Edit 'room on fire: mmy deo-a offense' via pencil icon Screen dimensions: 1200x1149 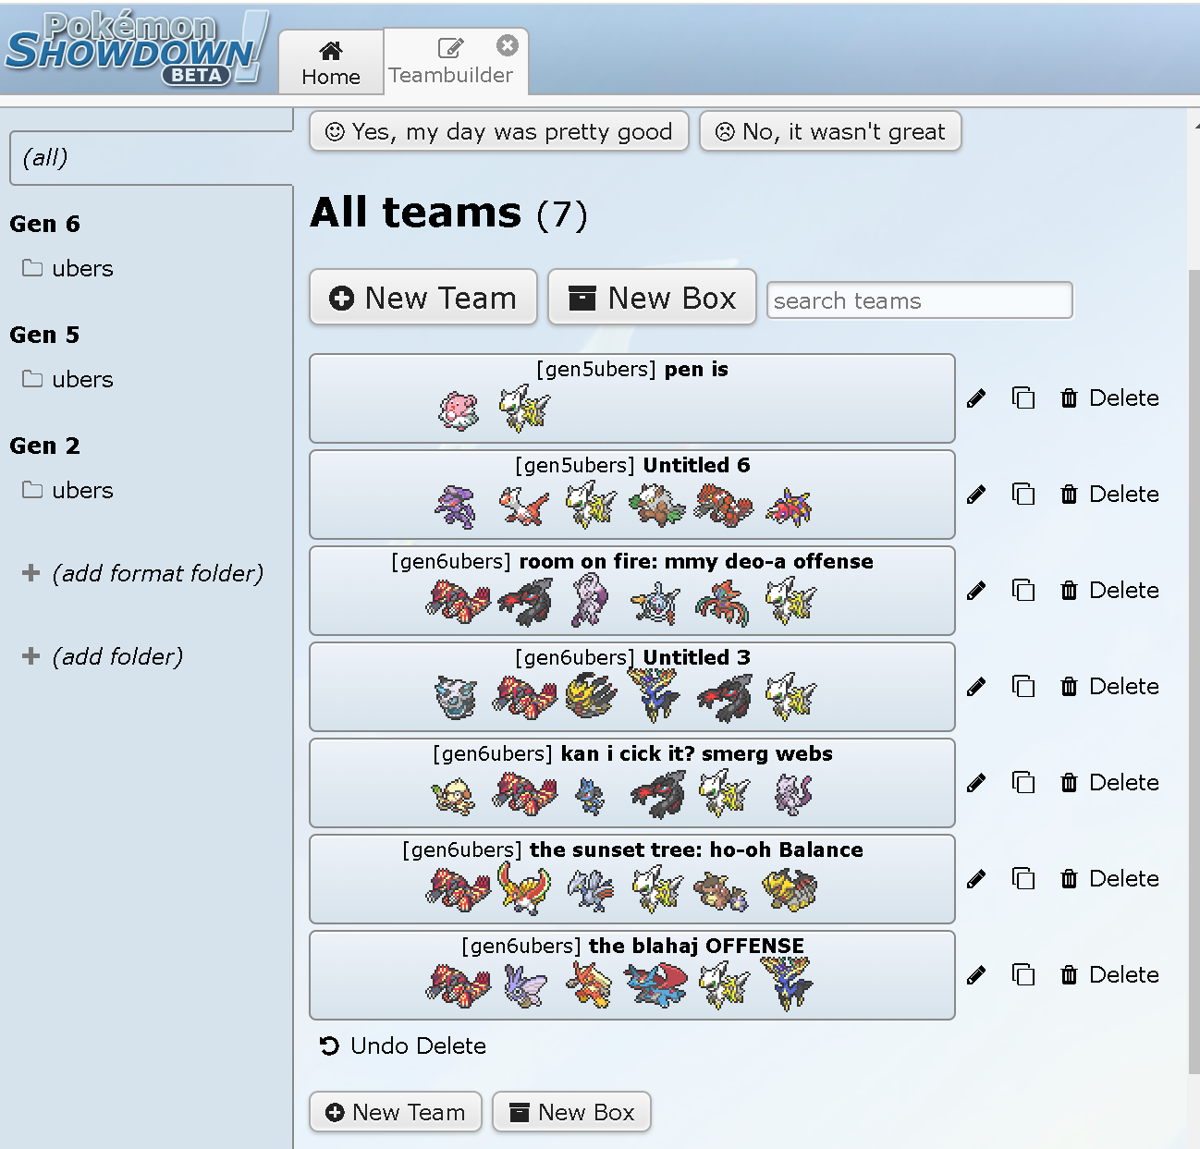[x=976, y=591]
